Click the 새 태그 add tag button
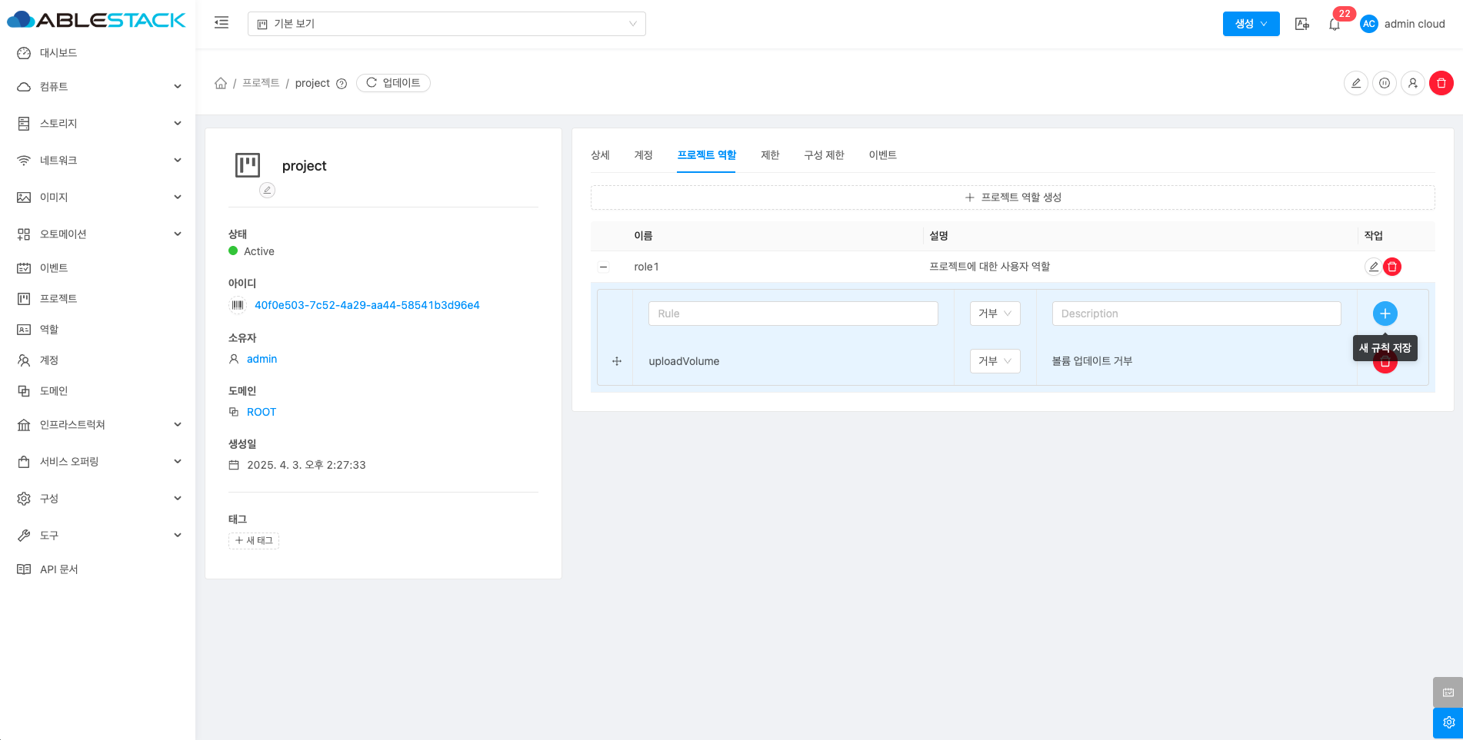This screenshot has width=1463, height=740. [x=254, y=541]
